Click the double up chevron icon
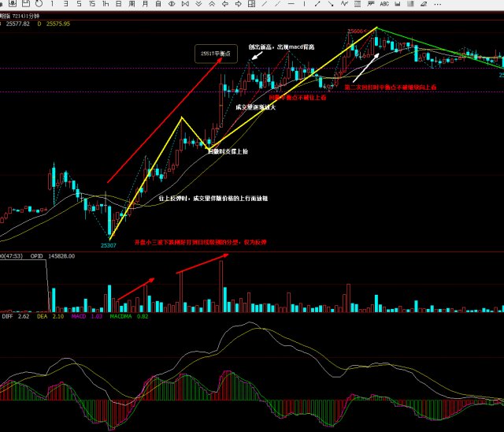 point(212,4)
